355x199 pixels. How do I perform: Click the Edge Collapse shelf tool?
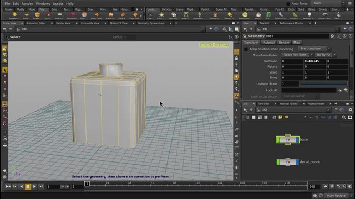click(97, 15)
